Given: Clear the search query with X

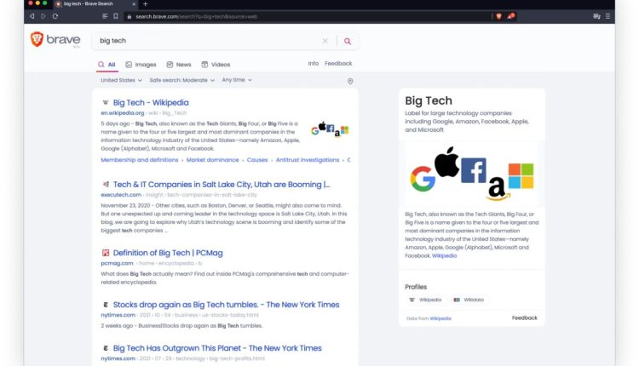Looking at the screenshot, I should coord(325,41).
